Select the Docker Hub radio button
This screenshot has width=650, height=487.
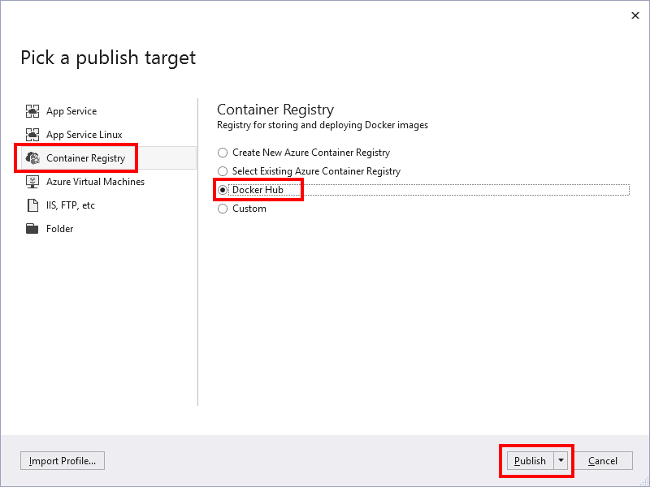point(223,190)
